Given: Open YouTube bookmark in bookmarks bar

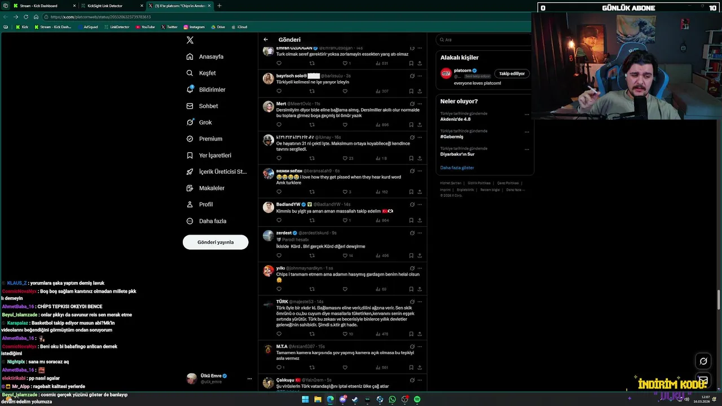Looking at the screenshot, I should [x=145, y=27].
